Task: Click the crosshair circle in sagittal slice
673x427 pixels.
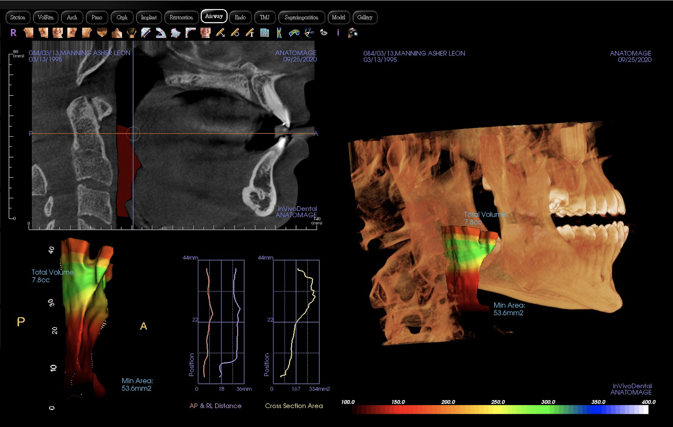Action: [x=133, y=134]
